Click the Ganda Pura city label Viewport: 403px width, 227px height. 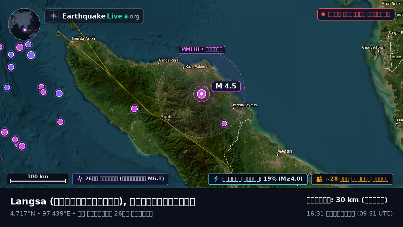click(169, 61)
